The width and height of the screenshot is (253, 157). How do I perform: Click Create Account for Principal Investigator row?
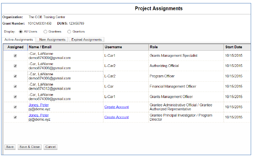point(116,117)
